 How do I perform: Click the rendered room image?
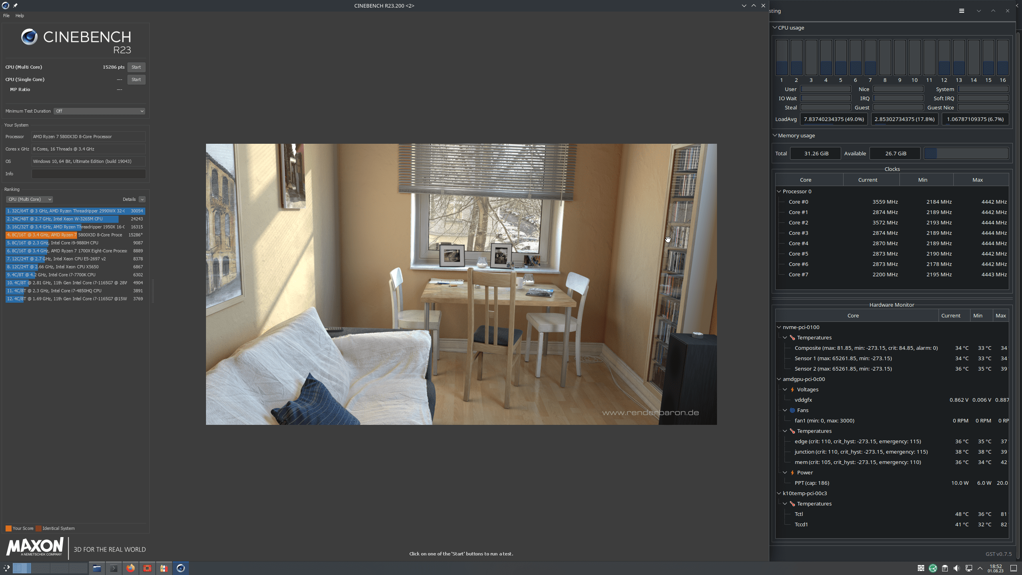(461, 284)
